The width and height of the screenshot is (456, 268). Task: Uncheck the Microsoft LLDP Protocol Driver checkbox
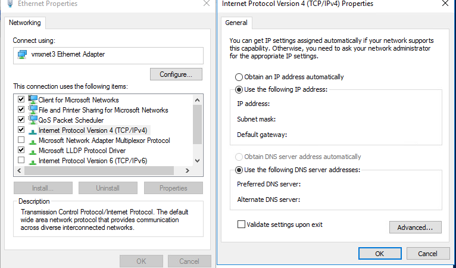click(x=21, y=150)
